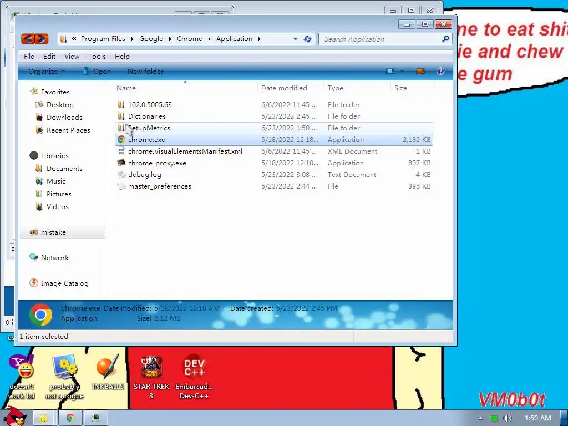Go to Google folder in breadcrumb
The height and width of the screenshot is (426, 568).
[x=151, y=39]
